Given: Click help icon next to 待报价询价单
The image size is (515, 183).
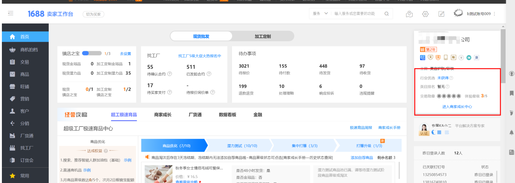Looking at the screenshot, I should 213,92.
